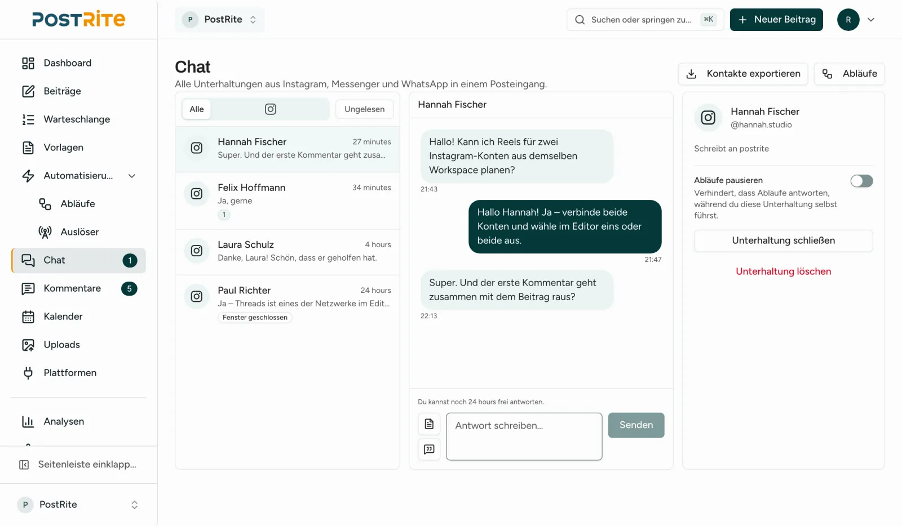Open the Dashboard page from sidebar
Screen dimensions: 902x526
click(x=78, y=63)
